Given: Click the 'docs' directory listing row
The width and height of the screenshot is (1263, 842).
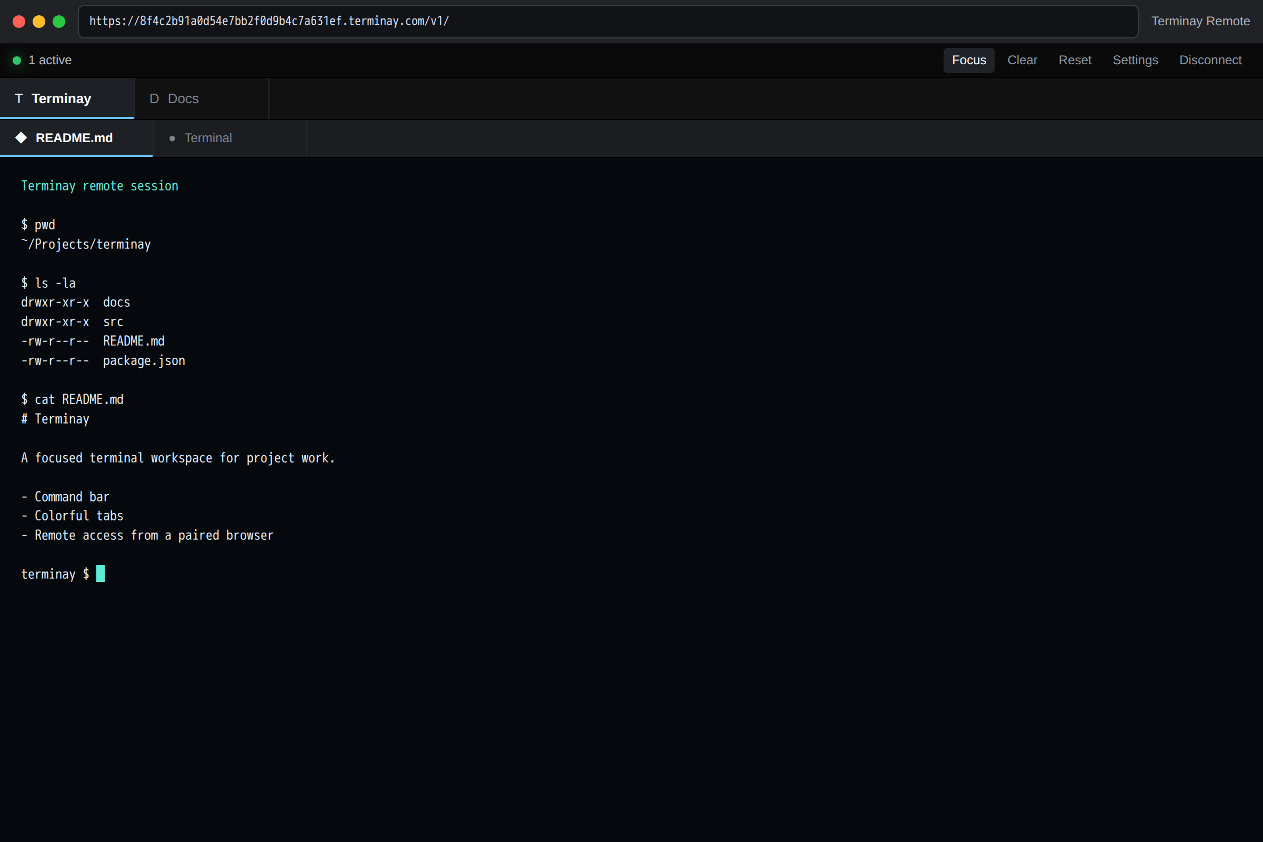Looking at the screenshot, I should coord(76,302).
